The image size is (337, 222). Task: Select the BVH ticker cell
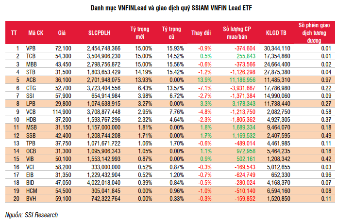point(31,199)
